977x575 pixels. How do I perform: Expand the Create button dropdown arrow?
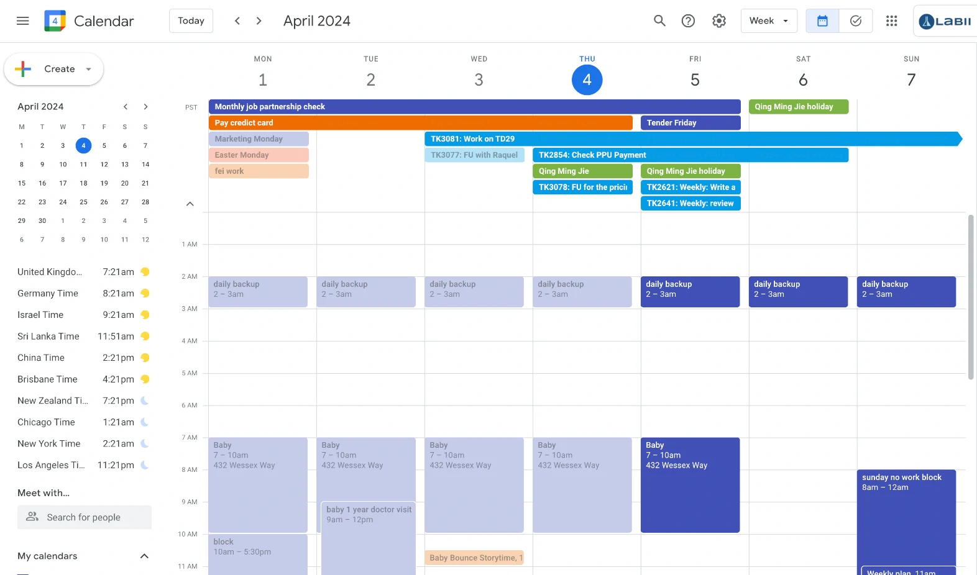(89, 69)
